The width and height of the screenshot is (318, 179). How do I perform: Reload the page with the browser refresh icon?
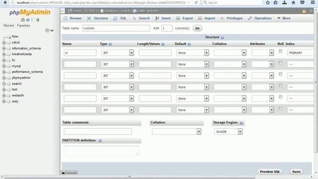click(196, 2)
